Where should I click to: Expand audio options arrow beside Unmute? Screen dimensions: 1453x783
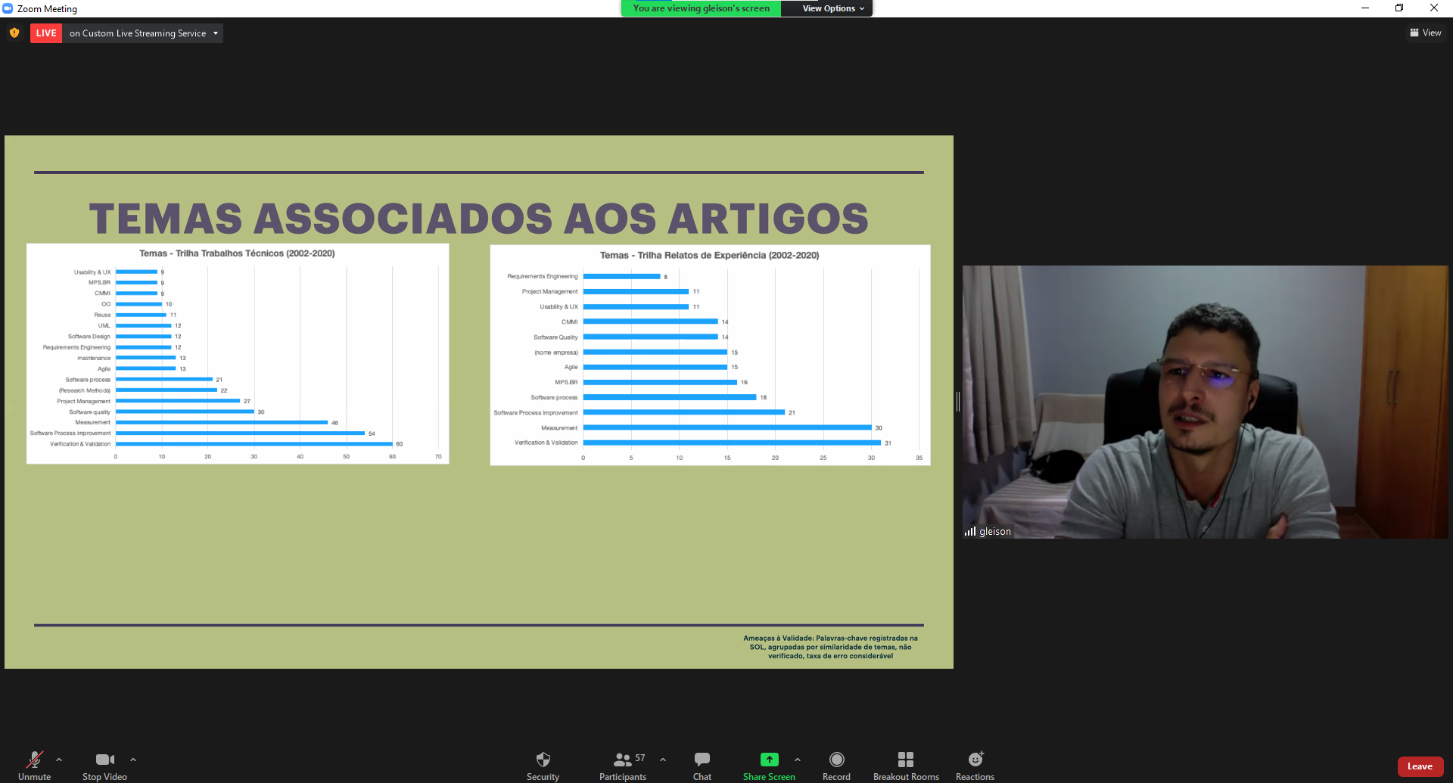point(59,760)
